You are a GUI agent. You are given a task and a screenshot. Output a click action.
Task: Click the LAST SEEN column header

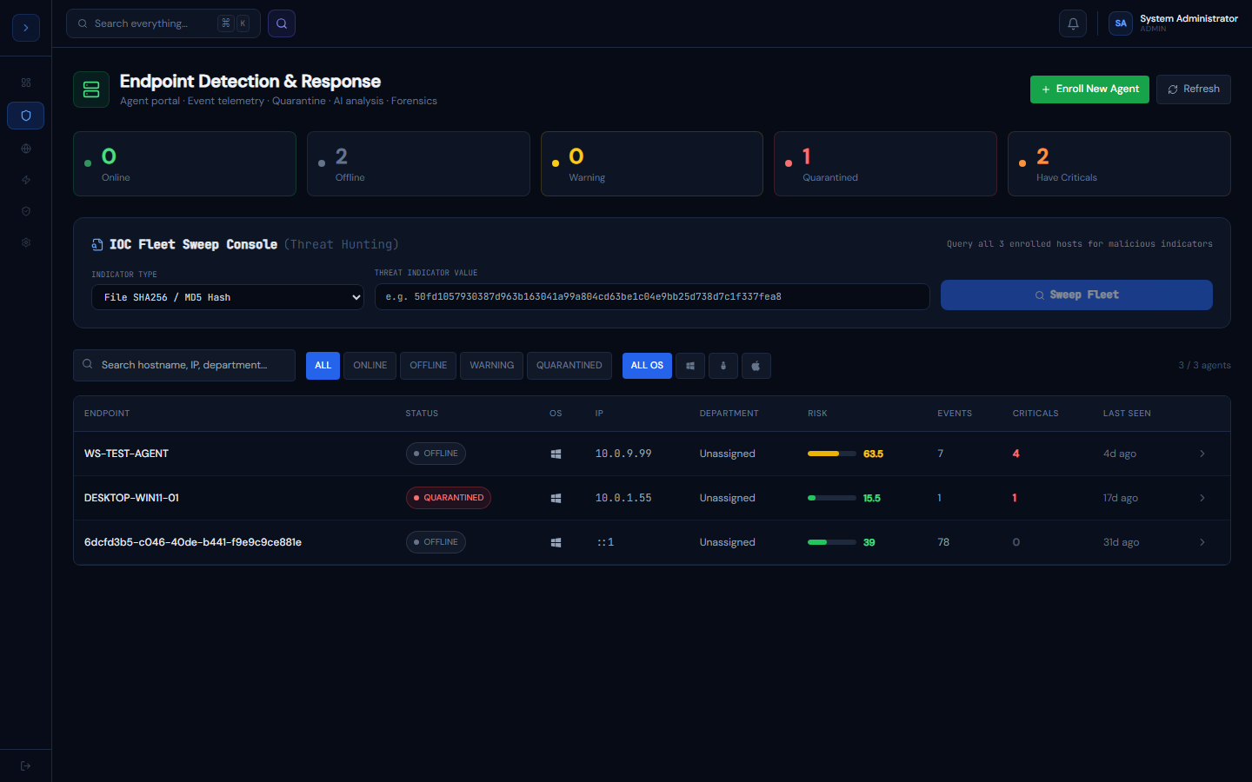tap(1127, 414)
